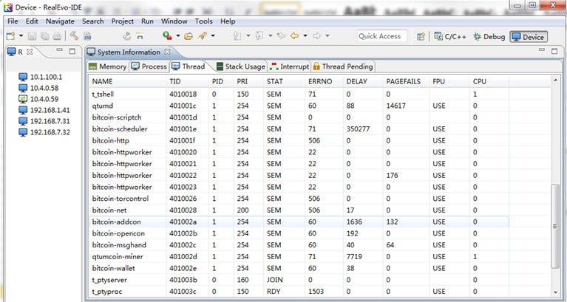
Task: Switch to the Stack Usage tab
Action: point(240,66)
